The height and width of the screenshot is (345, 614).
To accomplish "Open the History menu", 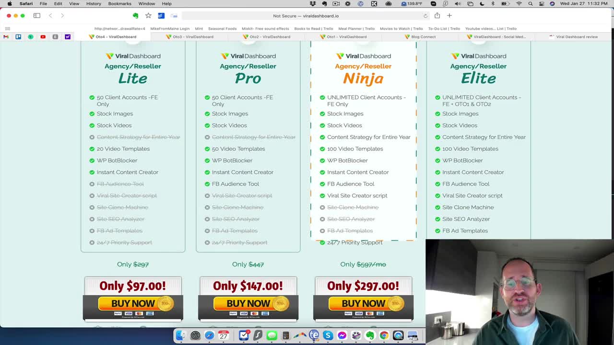I will click(x=94, y=3).
